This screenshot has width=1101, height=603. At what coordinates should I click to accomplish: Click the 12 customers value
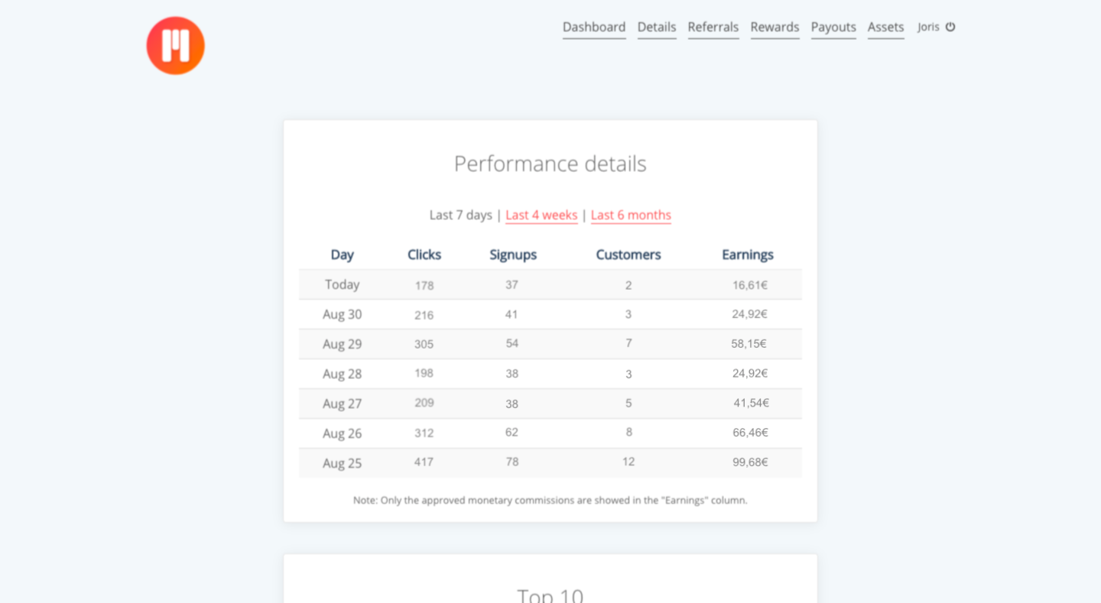[x=628, y=462]
